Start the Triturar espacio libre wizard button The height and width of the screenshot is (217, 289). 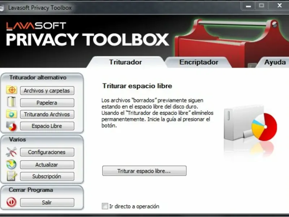tap(144, 171)
